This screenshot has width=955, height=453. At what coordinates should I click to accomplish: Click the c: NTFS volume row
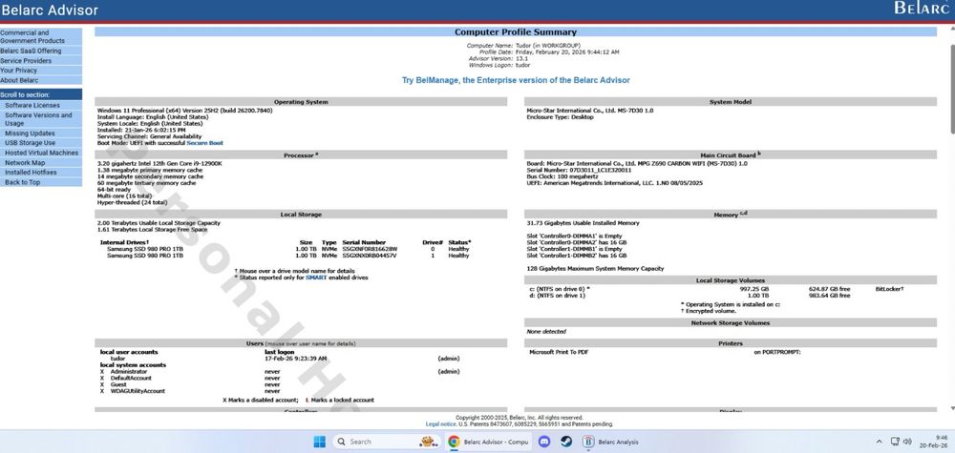tap(717, 289)
